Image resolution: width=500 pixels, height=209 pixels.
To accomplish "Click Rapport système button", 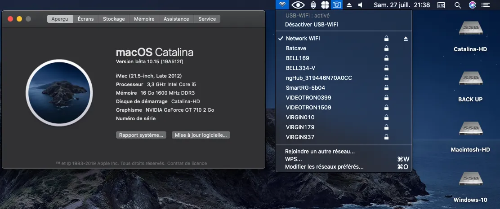I will (141, 135).
